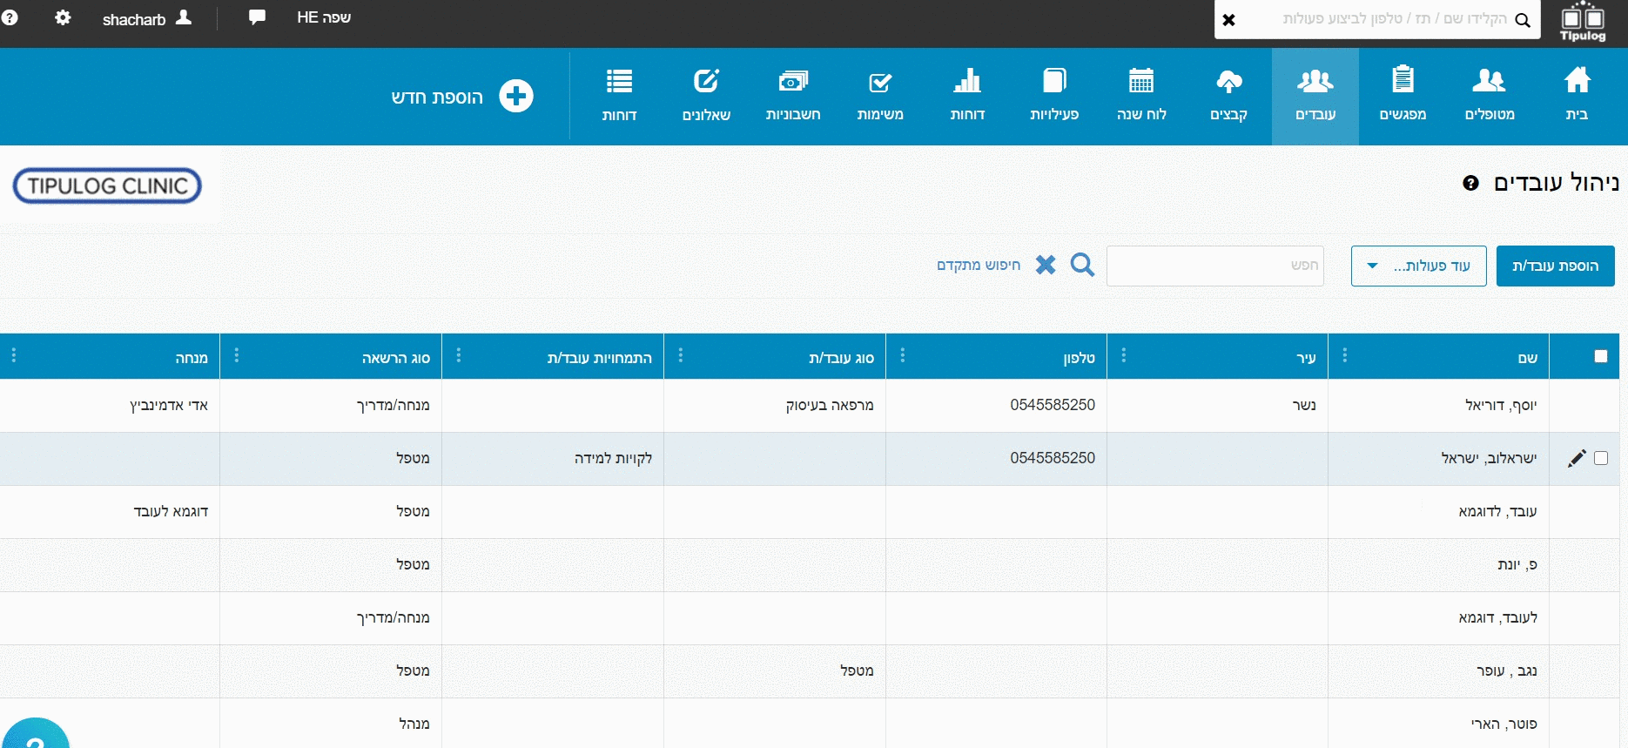Viewport: 1628px width, 748px height.
Task: Open the settings gear icon
Action: [x=63, y=17]
